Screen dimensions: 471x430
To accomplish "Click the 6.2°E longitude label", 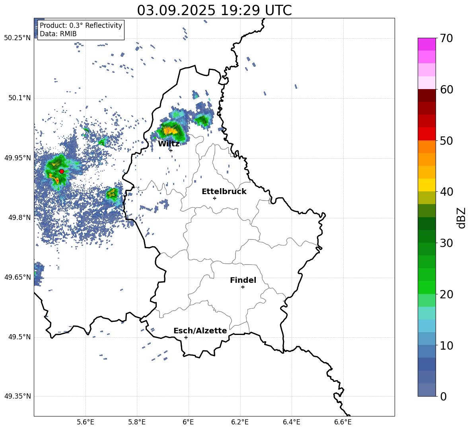I will pyautogui.click(x=240, y=422).
